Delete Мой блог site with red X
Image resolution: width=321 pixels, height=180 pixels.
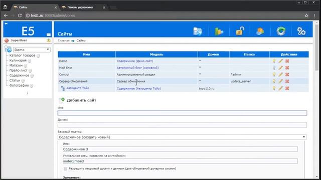point(287,68)
